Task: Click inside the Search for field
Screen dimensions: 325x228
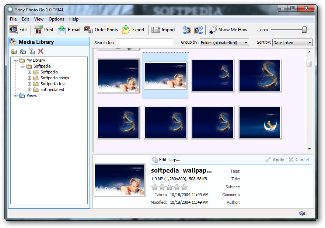Action: tap(144, 43)
